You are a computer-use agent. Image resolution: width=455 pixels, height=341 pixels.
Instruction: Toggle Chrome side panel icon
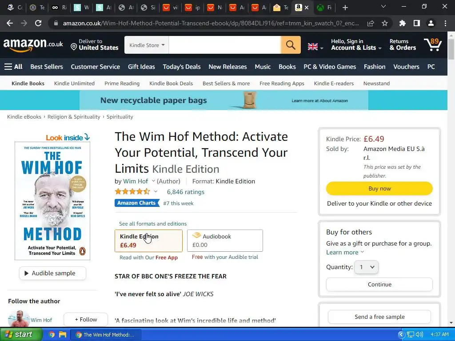coord(417,23)
